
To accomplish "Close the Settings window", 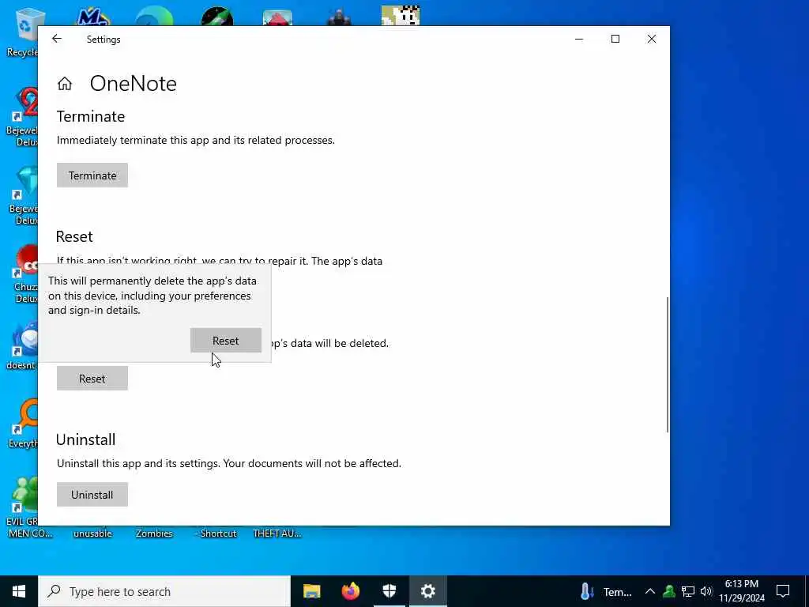I will point(652,39).
